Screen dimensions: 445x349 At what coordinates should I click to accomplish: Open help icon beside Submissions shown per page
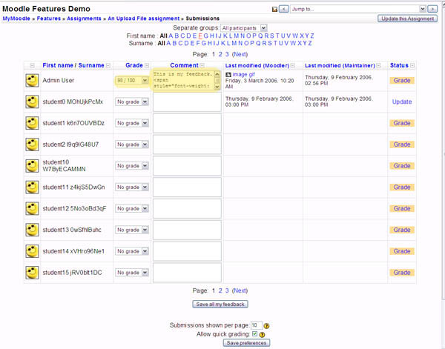point(267,325)
